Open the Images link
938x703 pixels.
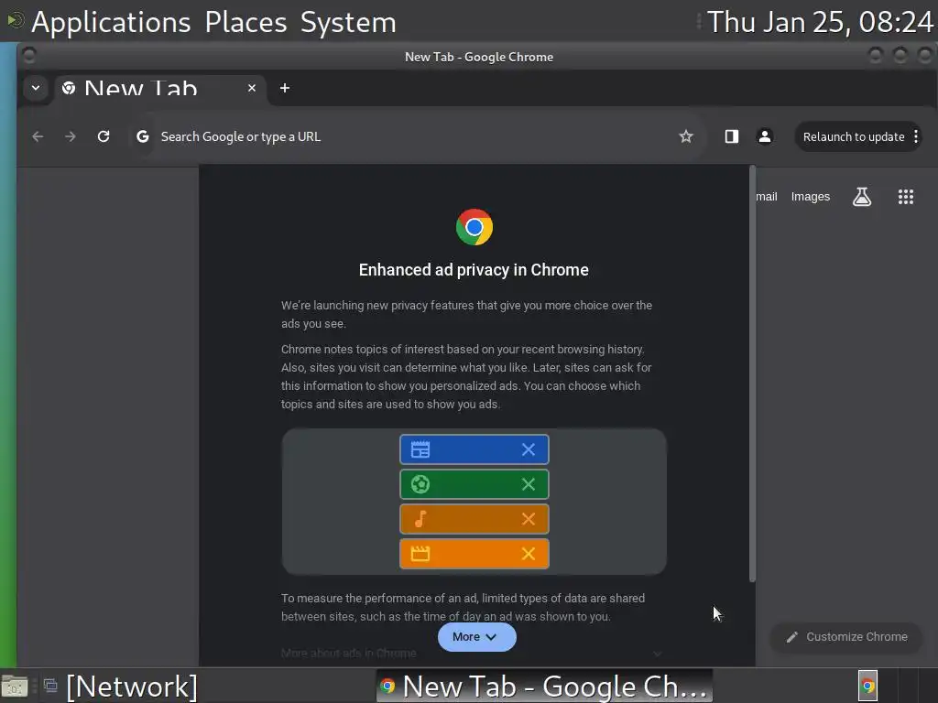tap(810, 197)
